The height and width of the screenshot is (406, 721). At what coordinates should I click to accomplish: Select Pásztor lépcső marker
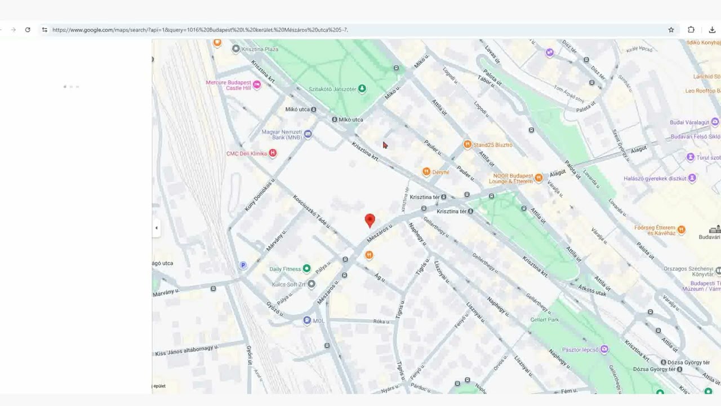604,349
